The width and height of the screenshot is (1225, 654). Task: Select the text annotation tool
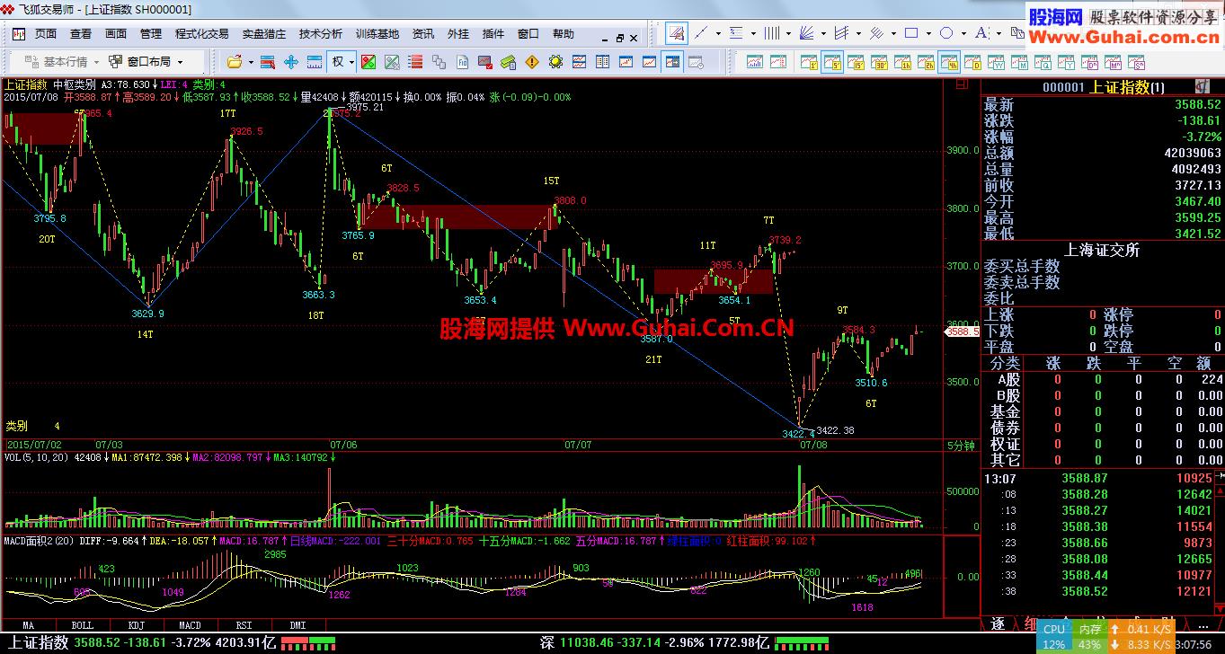tap(981, 34)
